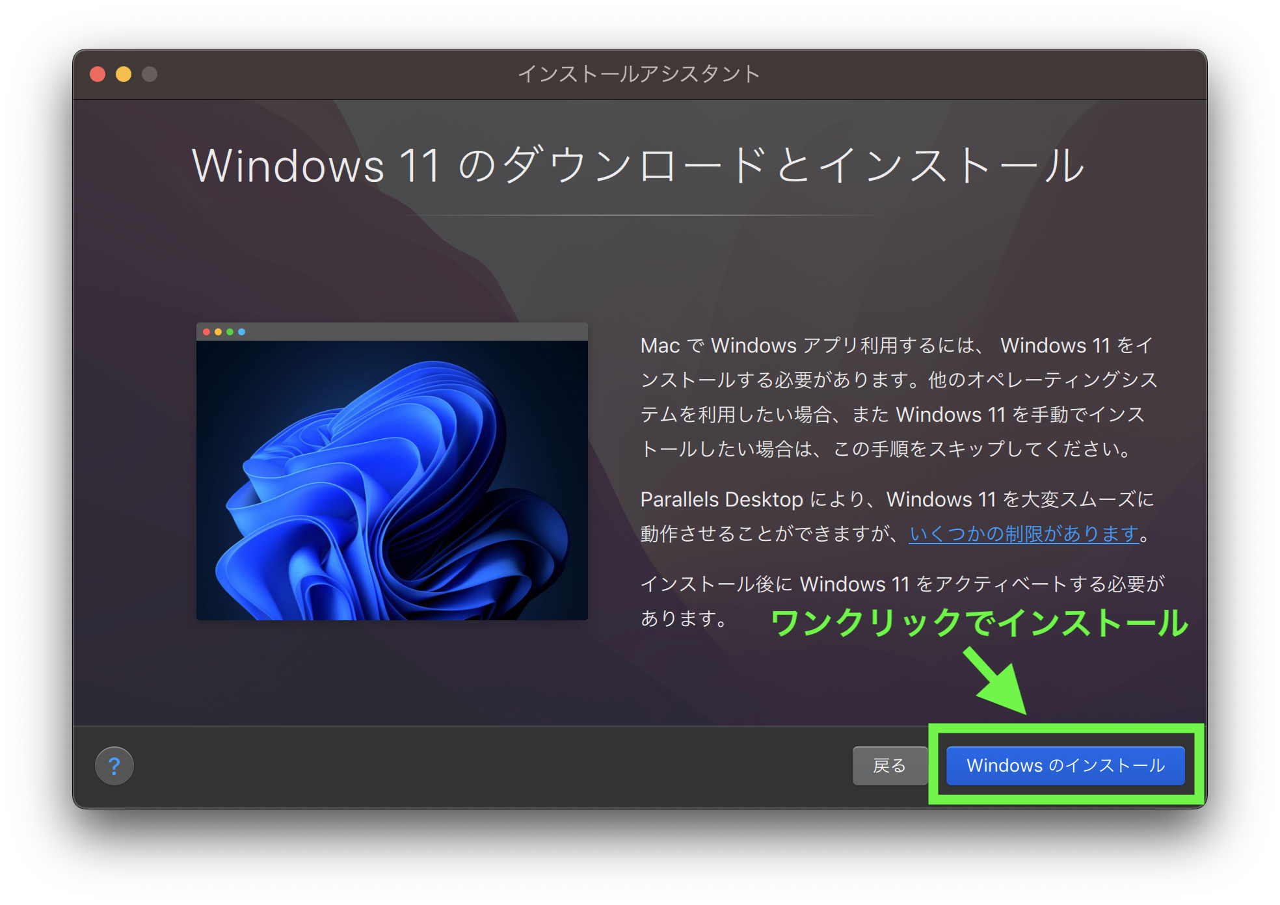Click the インストール後に Windows 11 をアクティベート paragraph

pos(902,601)
